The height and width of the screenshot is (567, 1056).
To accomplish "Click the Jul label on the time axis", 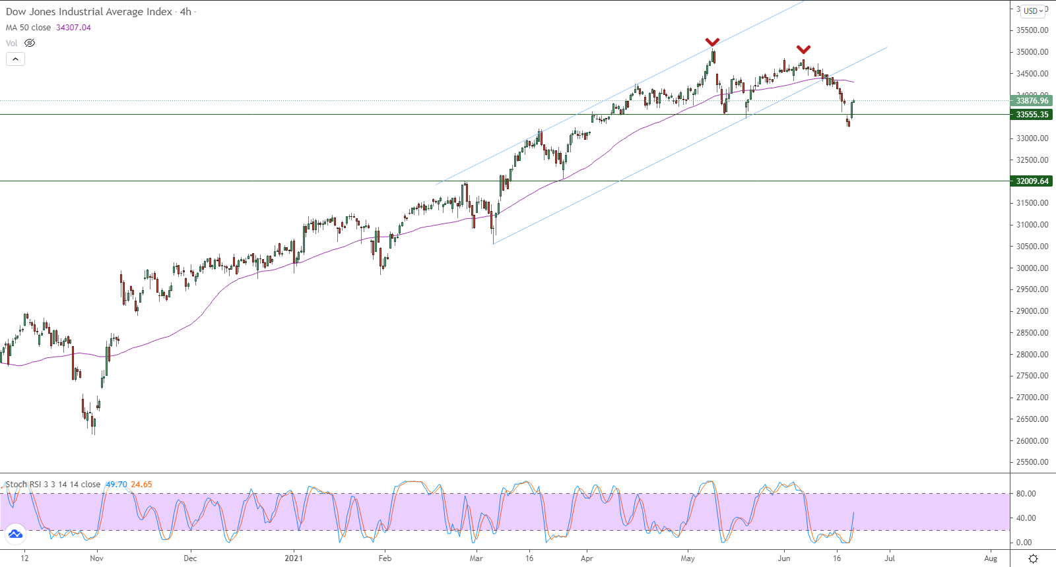I will pyautogui.click(x=890, y=558).
